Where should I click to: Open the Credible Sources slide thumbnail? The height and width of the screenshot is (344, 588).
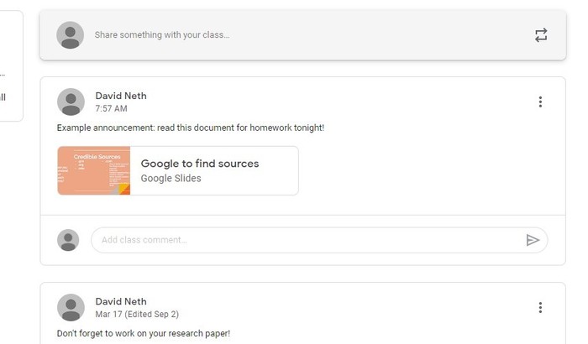pos(94,170)
